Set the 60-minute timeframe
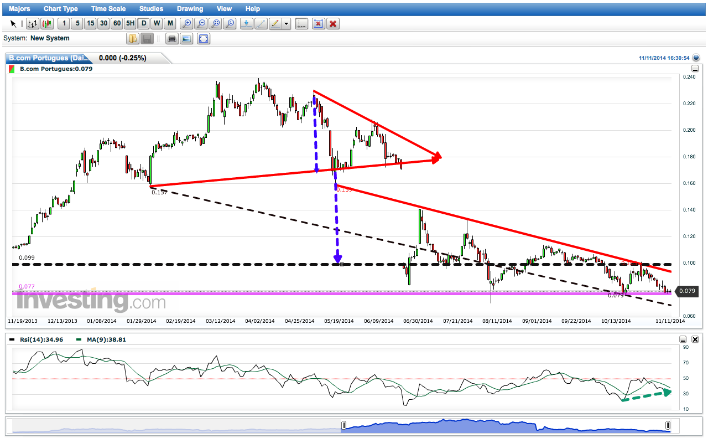The width and height of the screenshot is (708, 443). (x=117, y=24)
